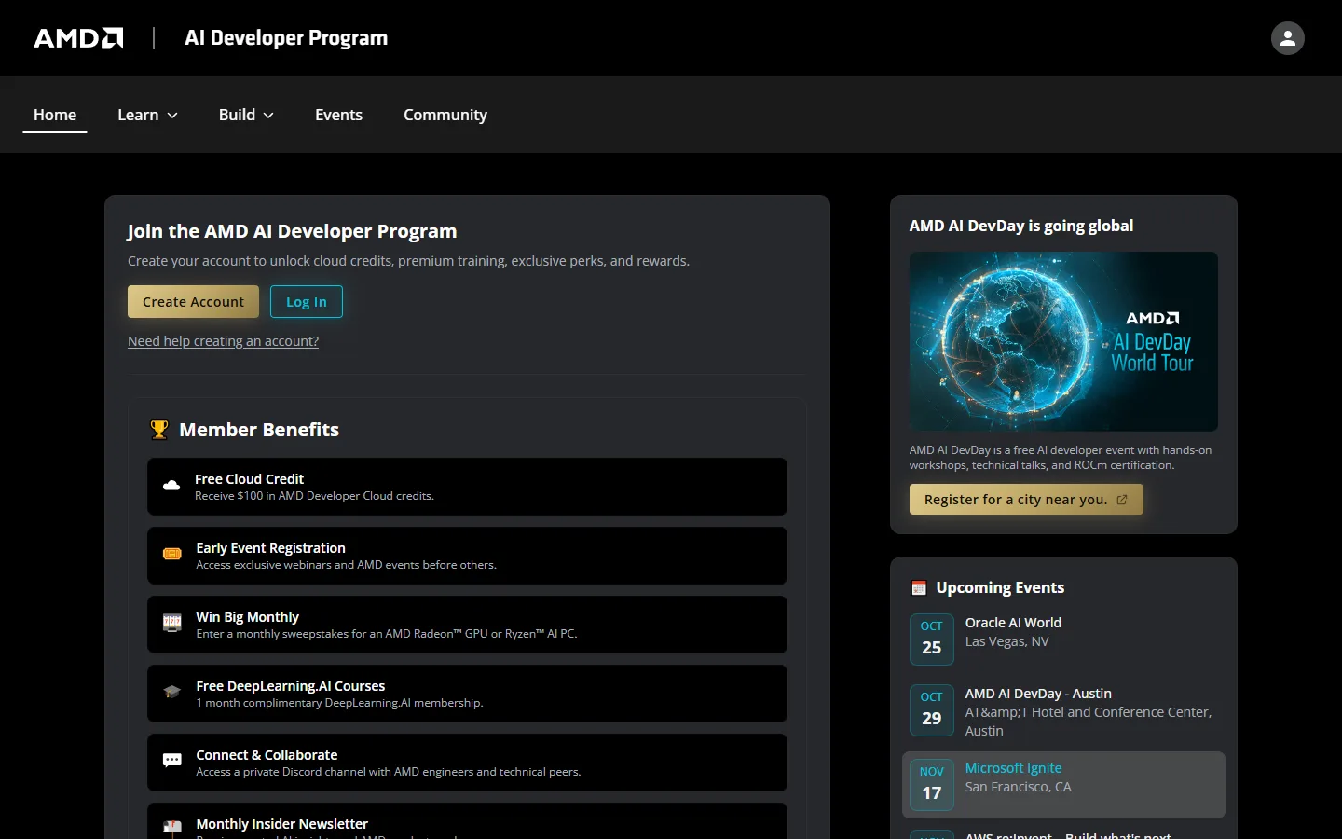Image resolution: width=1342 pixels, height=839 pixels.
Task: Click the Join the AMD AI Developer Program heading
Action: [x=292, y=231]
